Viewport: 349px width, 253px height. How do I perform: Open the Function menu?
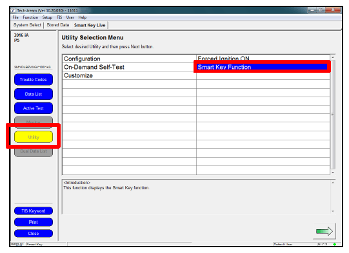point(30,17)
